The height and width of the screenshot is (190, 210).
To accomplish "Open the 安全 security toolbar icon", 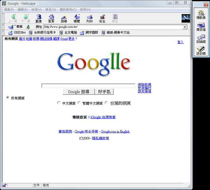I will tap(102, 18).
